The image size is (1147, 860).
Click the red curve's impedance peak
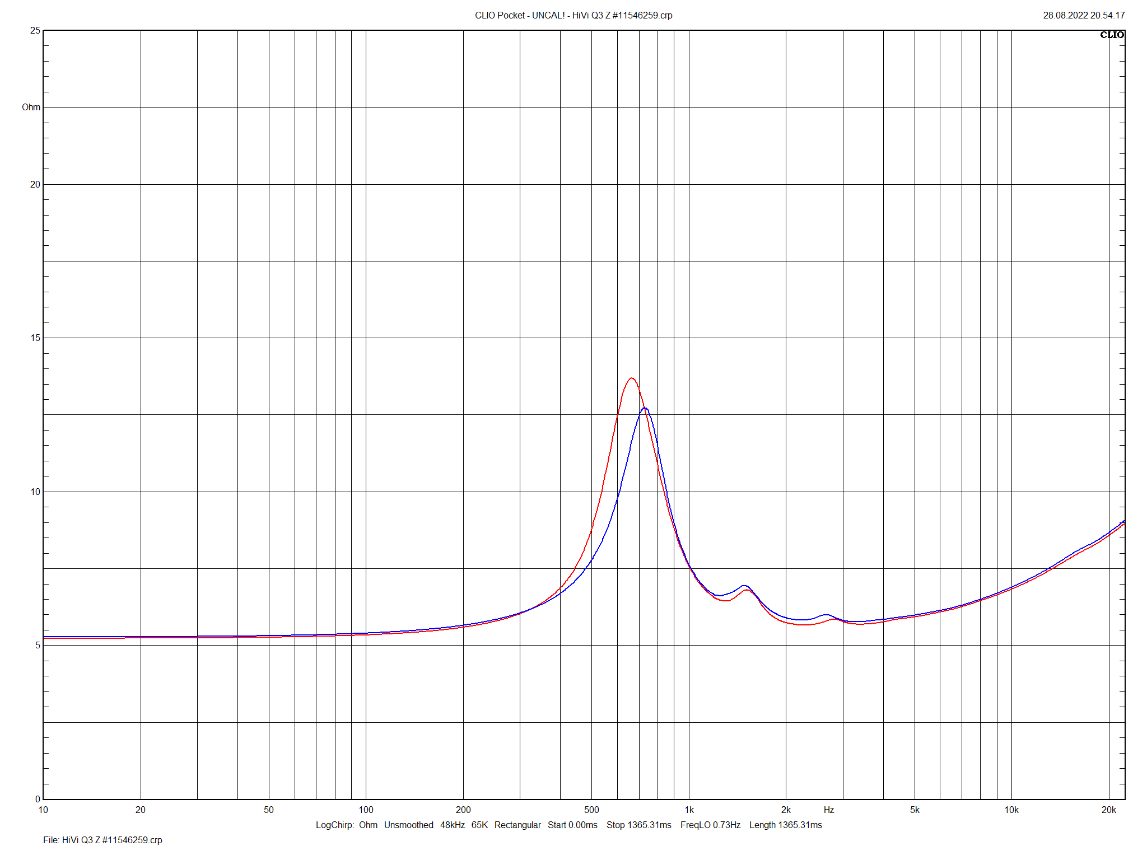(632, 378)
